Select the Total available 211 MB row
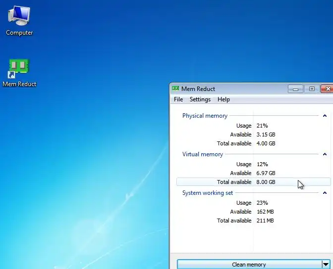Screen dimensions: 333x269 tap(253, 221)
